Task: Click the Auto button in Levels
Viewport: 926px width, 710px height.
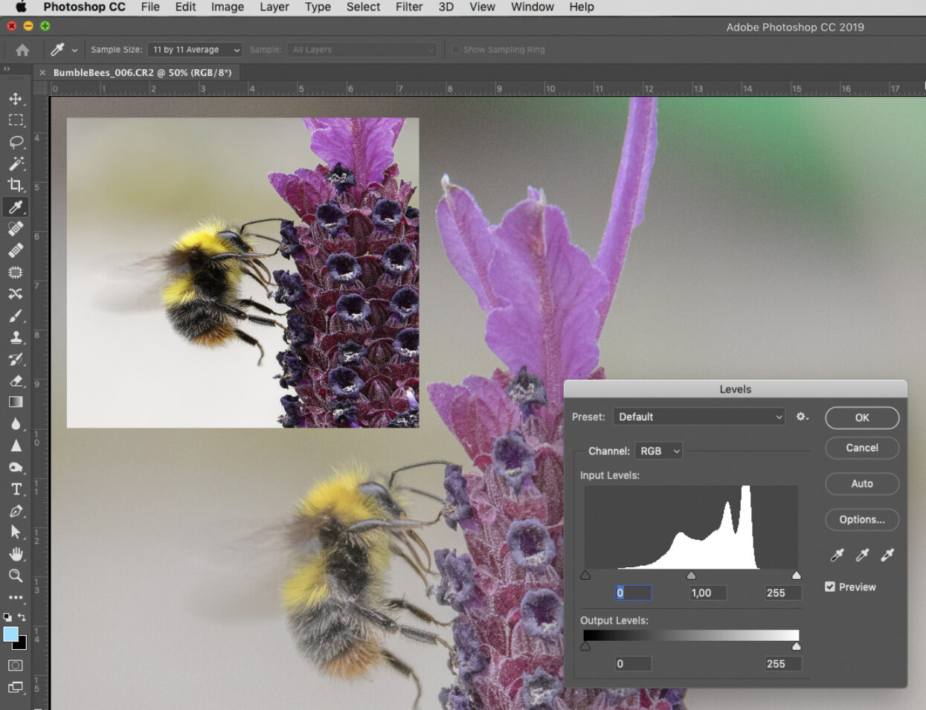Action: [x=861, y=484]
